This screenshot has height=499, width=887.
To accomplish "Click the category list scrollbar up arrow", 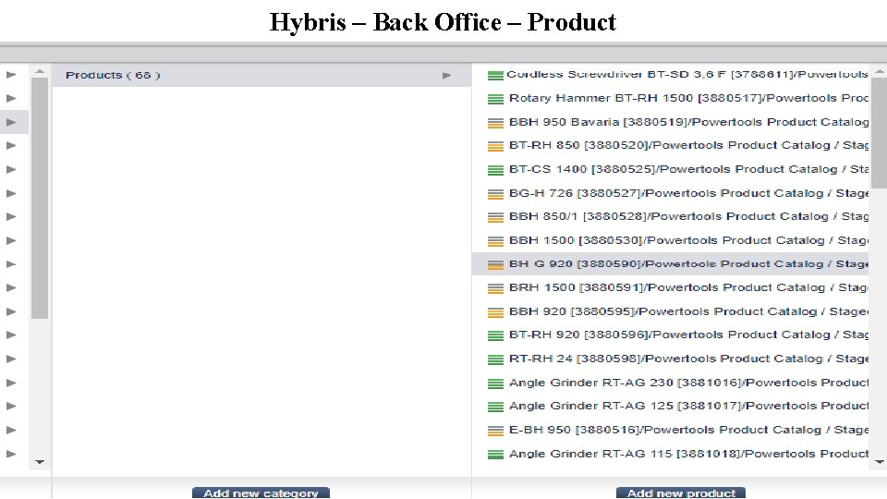I will point(40,72).
